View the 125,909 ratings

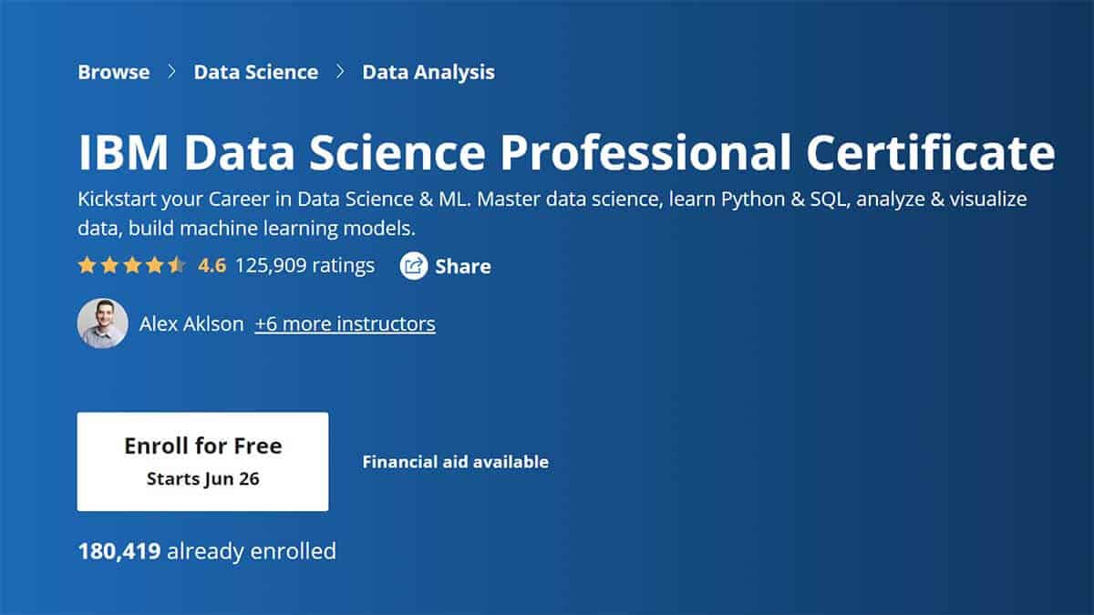click(x=304, y=265)
